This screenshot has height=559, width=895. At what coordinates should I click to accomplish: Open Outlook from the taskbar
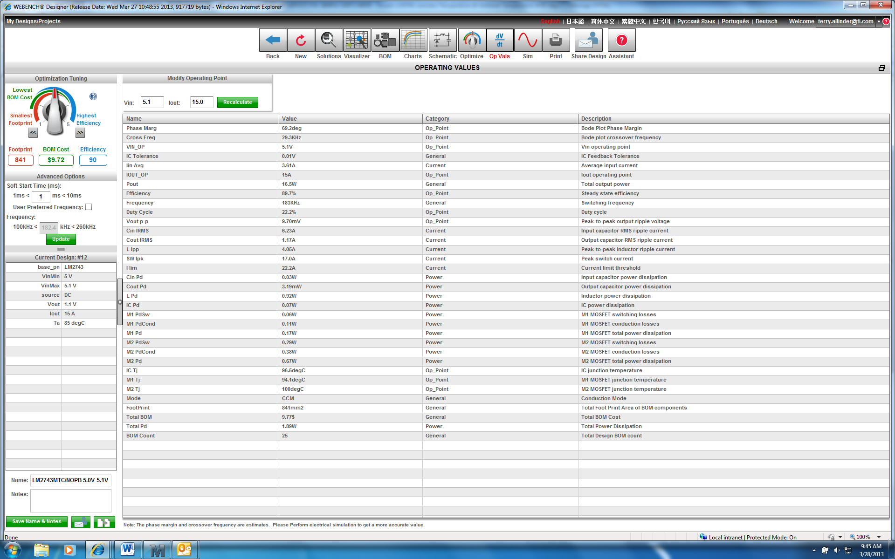184,550
